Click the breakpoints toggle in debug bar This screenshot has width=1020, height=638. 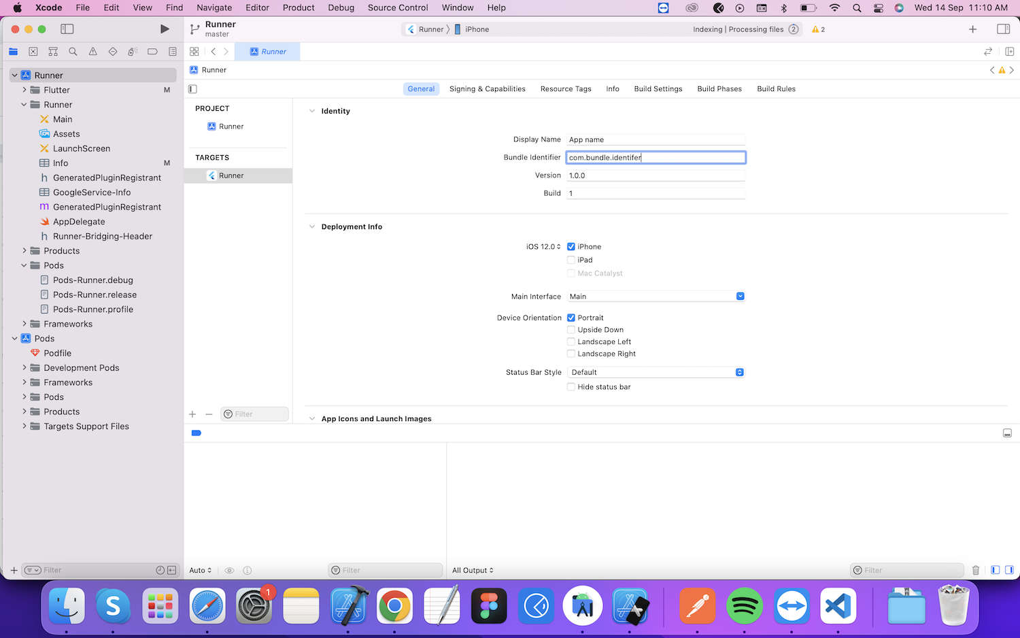pyautogui.click(x=197, y=433)
